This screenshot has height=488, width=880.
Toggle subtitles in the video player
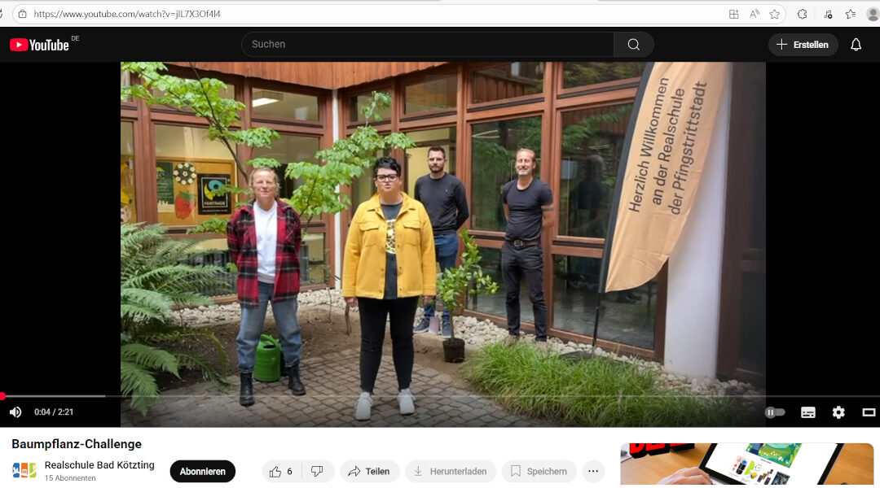[807, 412]
